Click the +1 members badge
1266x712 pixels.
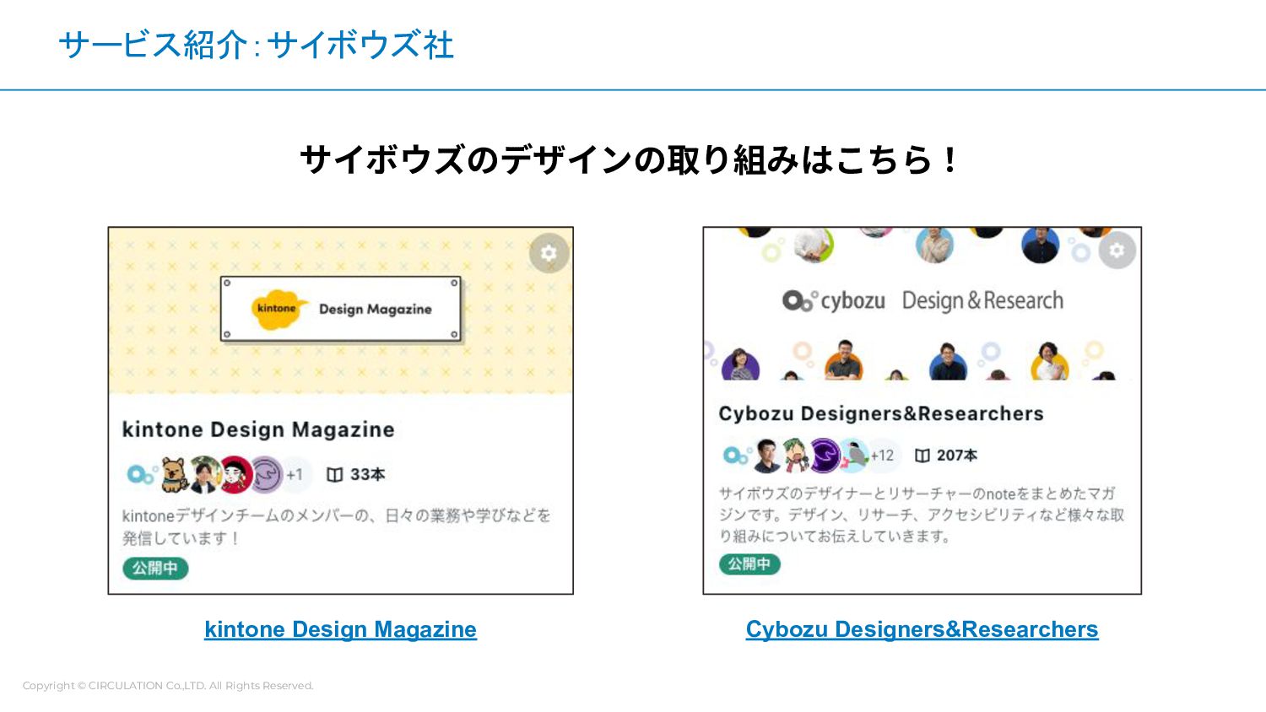pos(295,474)
